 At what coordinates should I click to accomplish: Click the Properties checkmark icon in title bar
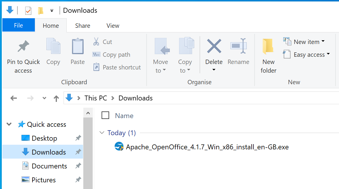(x=28, y=11)
